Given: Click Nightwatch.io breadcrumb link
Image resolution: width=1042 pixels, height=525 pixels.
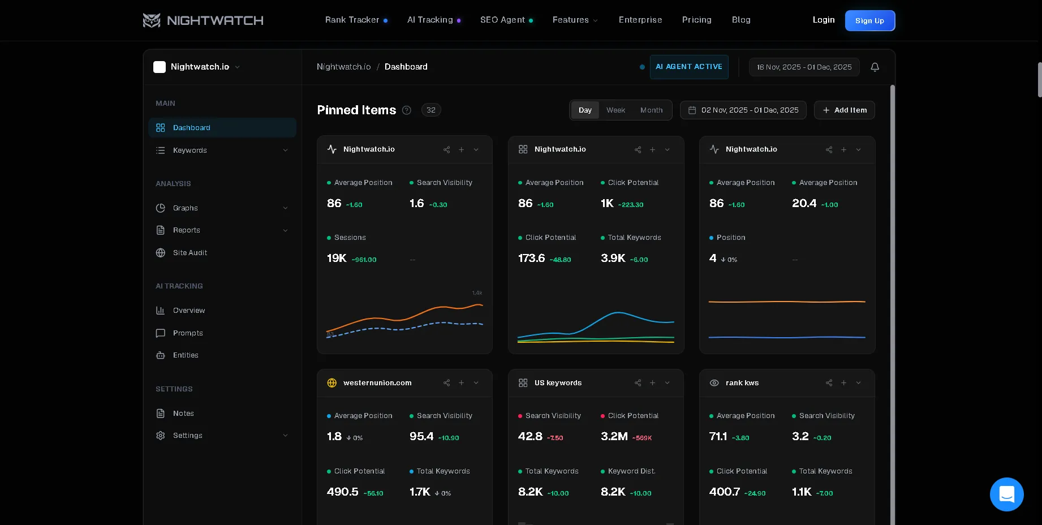Looking at the screenshot, I should click(x=344, y=67).
